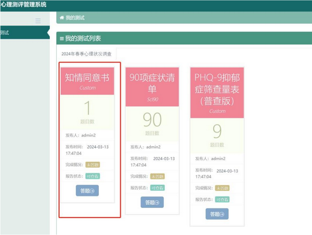Start answering the 90项症状清单 test
This screenshot has height=235, width=312.
tap(152, 202)
